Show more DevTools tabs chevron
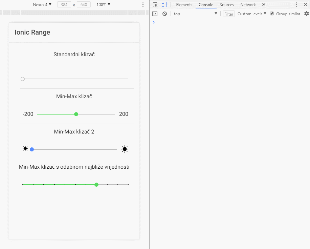The image size is (310, 249). pos(264,5)
